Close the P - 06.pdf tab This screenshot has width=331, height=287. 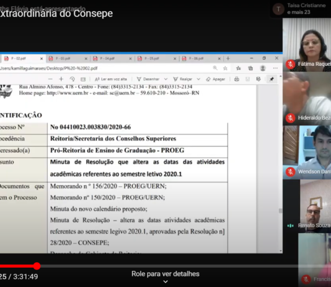pyautogui.click(x=219, y=58)
